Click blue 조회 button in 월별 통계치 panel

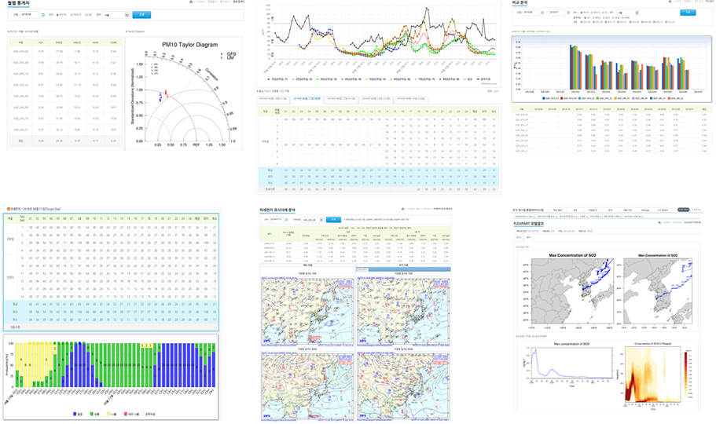coord(141,15)
